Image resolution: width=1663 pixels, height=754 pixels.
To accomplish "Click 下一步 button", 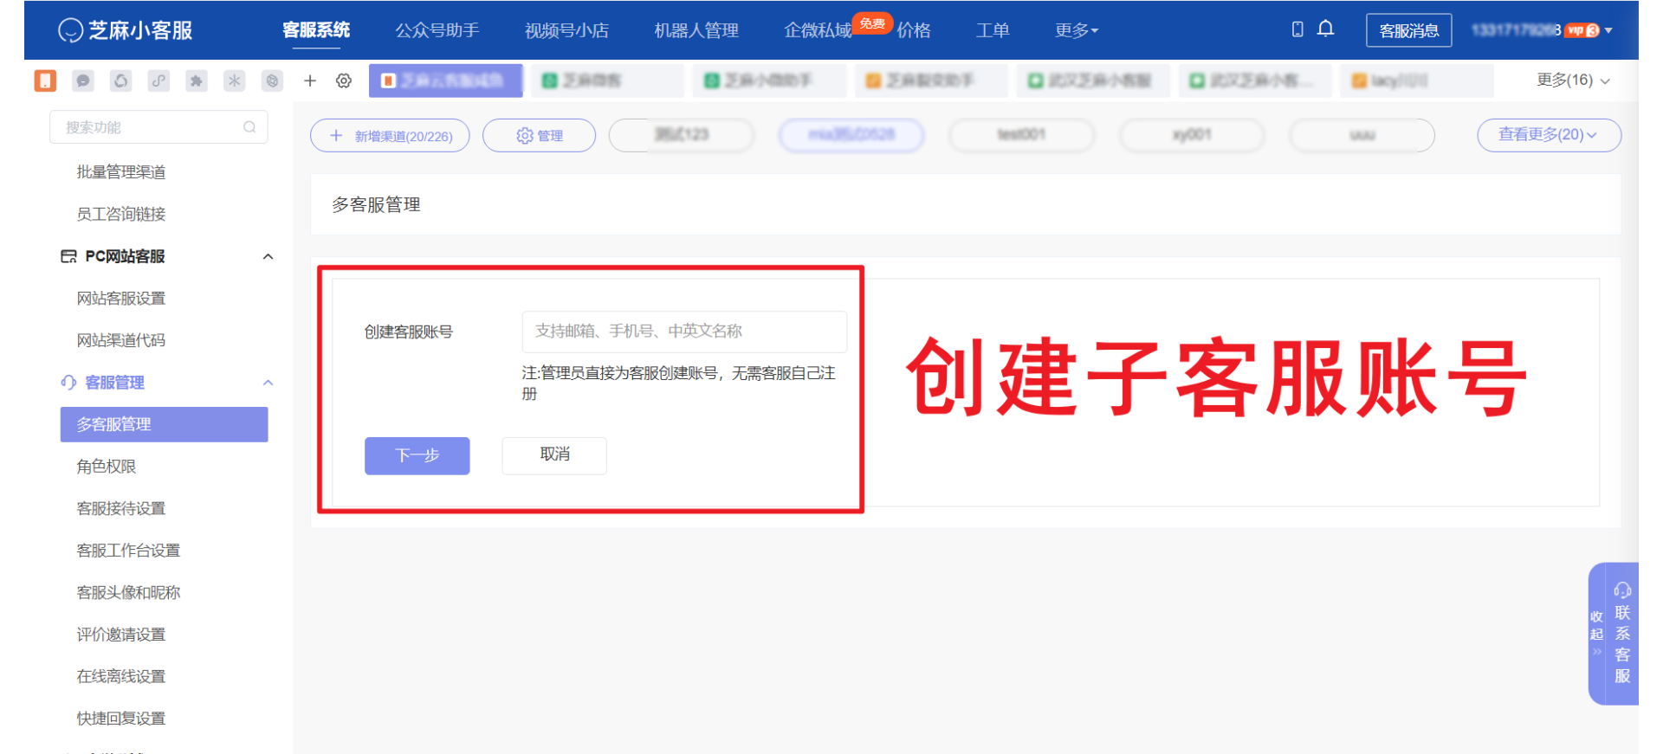I will [417, 455].
